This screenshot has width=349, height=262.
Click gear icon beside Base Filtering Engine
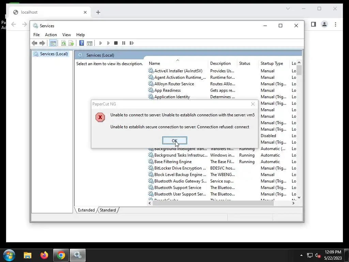pos(151,161)
